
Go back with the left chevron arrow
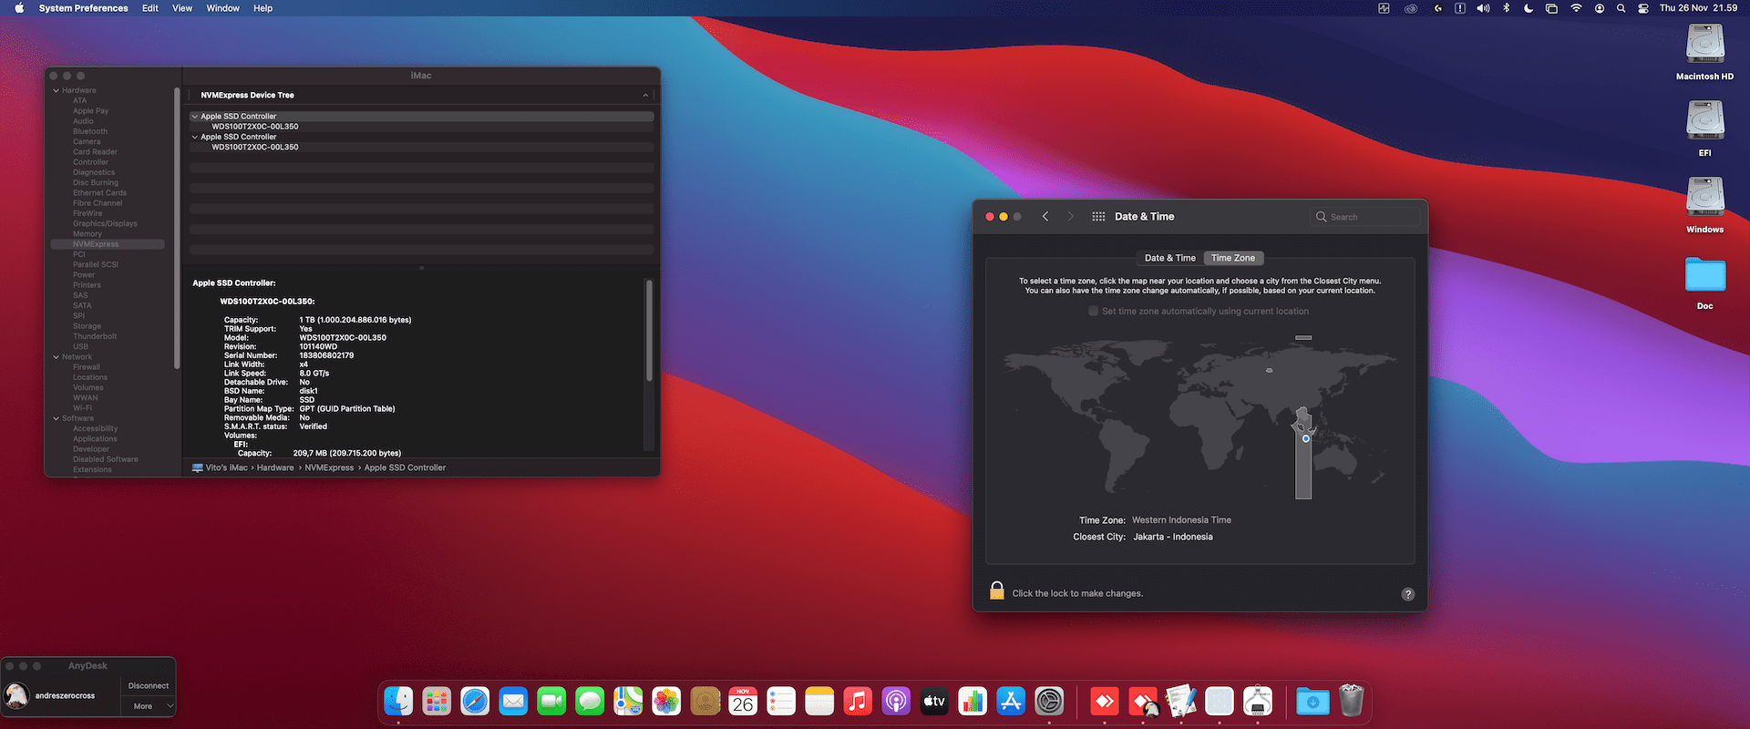[x=1045, y=217]
